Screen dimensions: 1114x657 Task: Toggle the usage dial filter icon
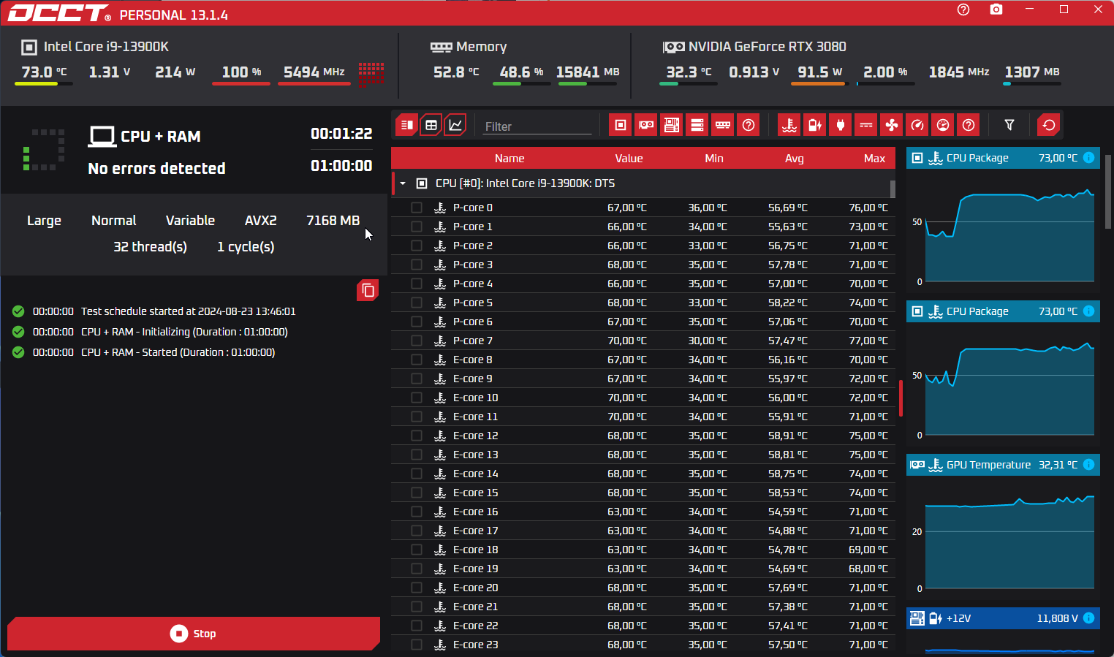943,125
